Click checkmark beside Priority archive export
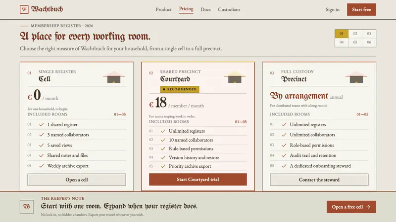The width and height of the screenshot is (396, 222). 163,166
